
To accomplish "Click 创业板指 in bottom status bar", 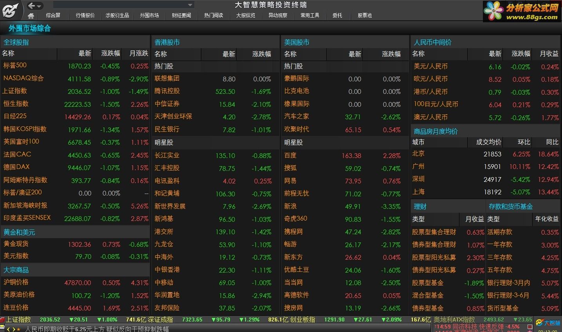I will tap(302, 319).
